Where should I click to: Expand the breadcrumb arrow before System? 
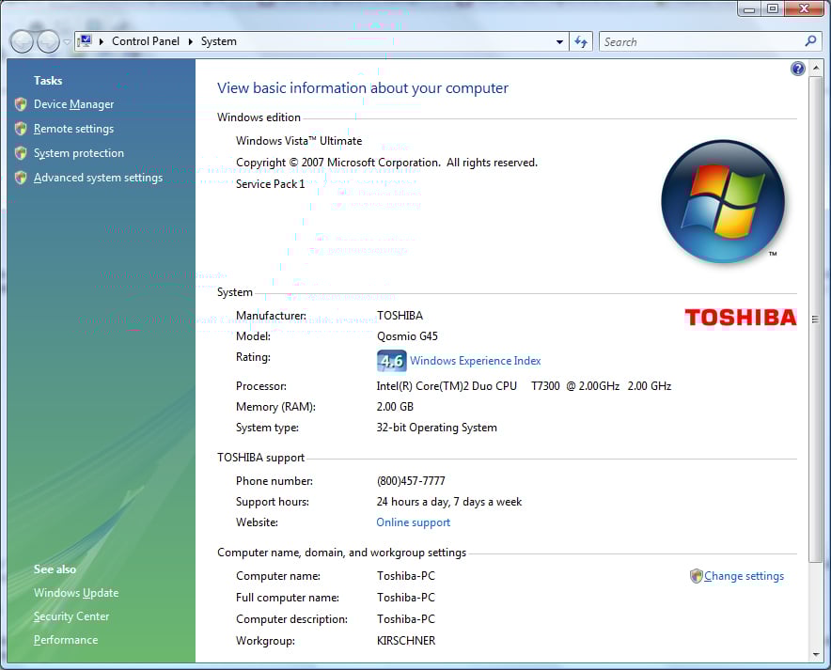190,41
